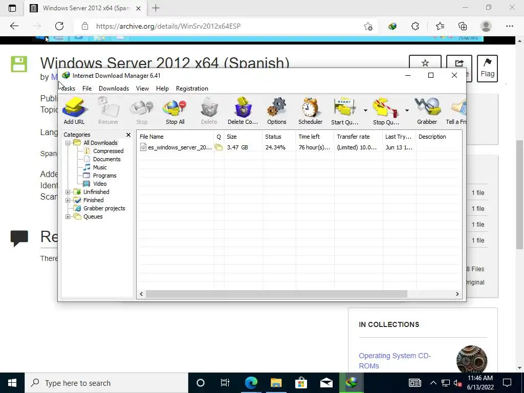This screenshot has width=524, height=393.
Task: Select the es_windows_server download row
Action: point(300,147)
